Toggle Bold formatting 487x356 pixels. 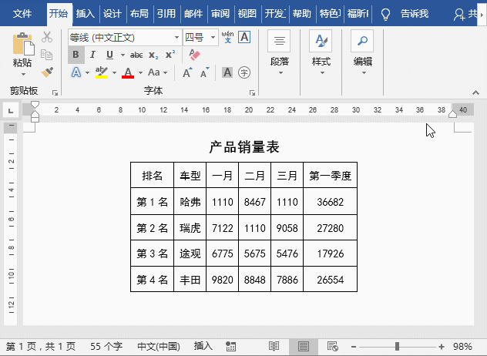(76, 55)
